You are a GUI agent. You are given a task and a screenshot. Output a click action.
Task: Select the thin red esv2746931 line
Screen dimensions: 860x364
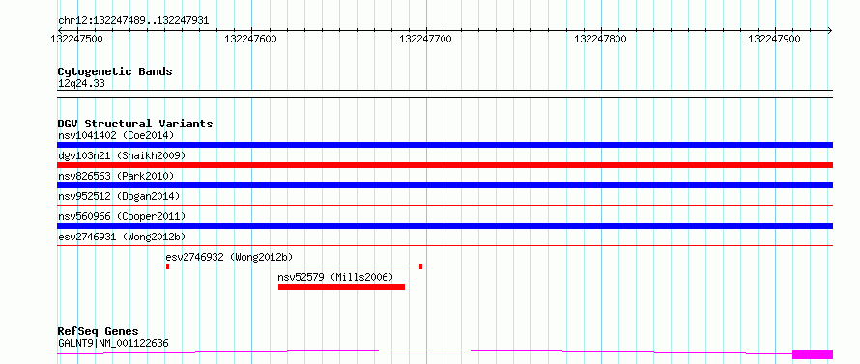tap(444, 245)
